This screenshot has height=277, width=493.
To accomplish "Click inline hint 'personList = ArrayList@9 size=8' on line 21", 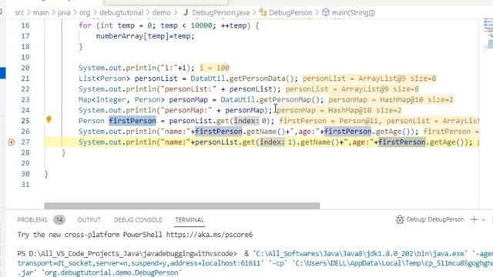I will [x=370, y=78].
